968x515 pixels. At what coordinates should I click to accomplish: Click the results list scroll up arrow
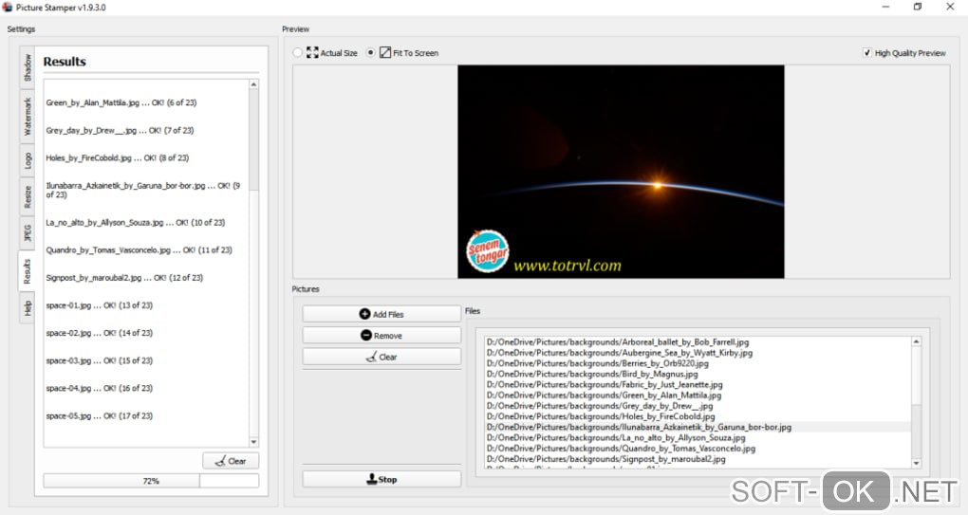253,83
